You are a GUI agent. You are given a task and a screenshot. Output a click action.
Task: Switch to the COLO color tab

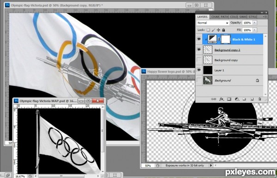pos(234,17)
